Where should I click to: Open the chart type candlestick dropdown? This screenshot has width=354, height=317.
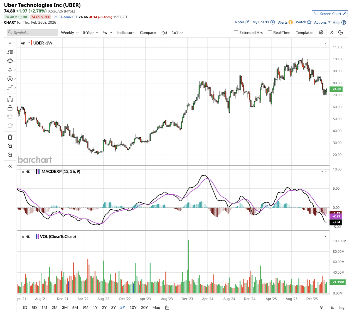pos(107,33)
